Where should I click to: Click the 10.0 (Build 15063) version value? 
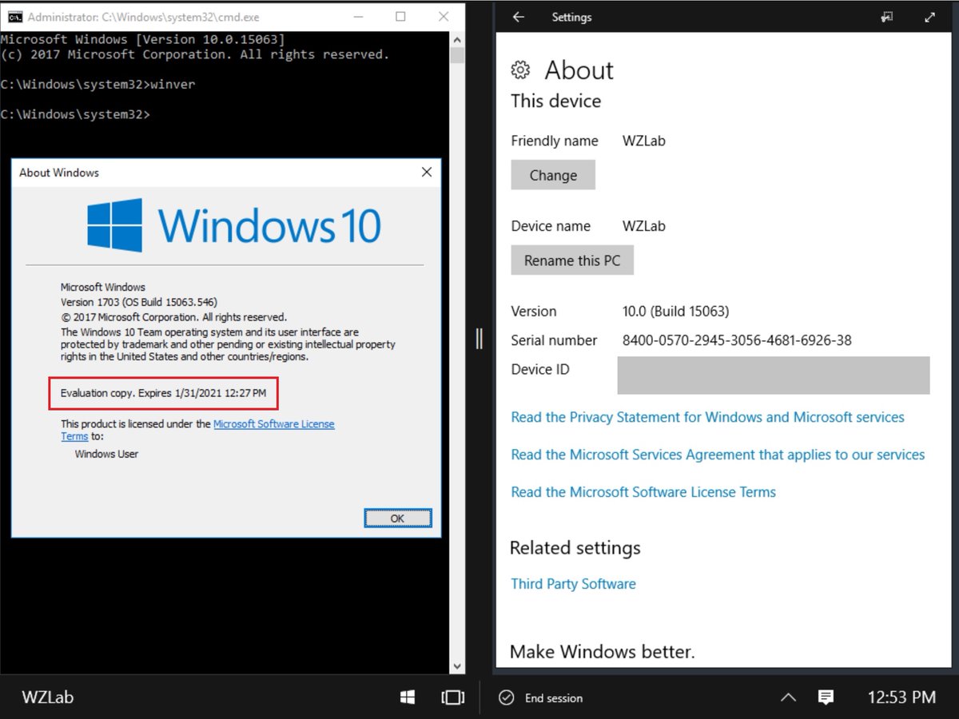(x=675, y=312)
